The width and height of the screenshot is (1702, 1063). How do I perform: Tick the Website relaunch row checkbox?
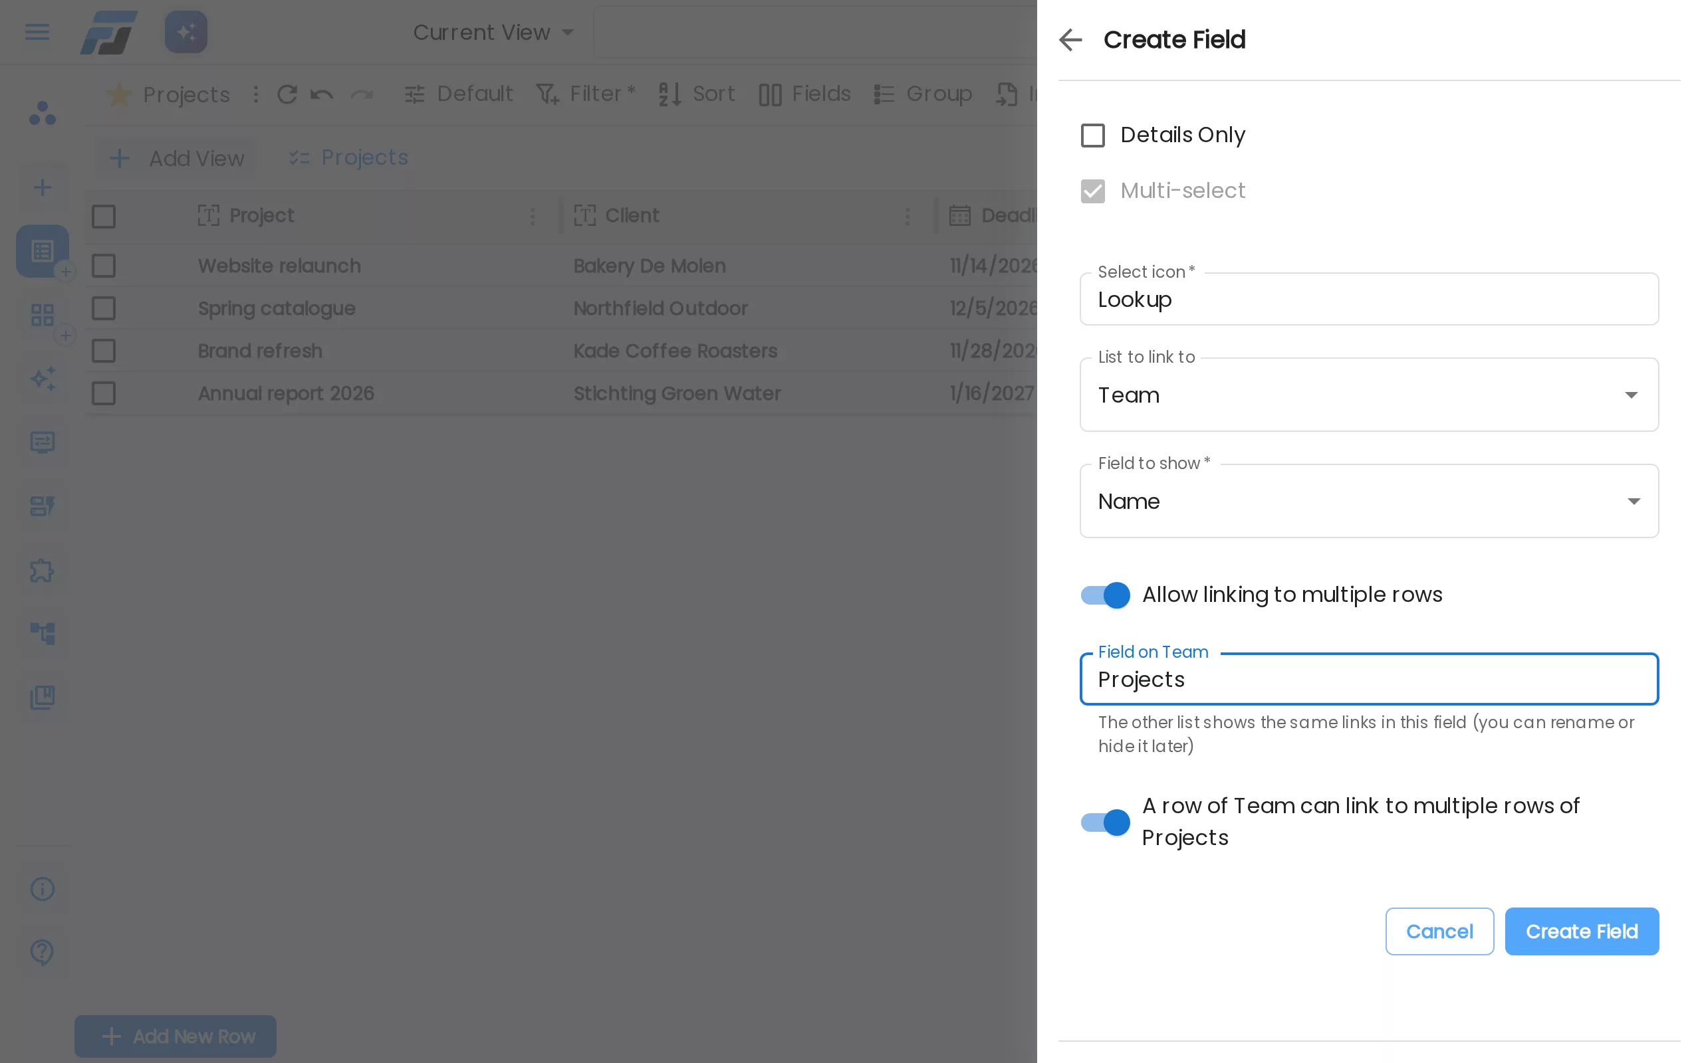click(x=104, y=266)
